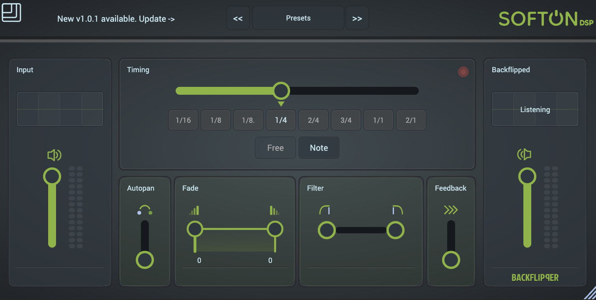Click the Fade in rising bars icon
This screenshot has width=596, height=300.
(x=194, y=210)
